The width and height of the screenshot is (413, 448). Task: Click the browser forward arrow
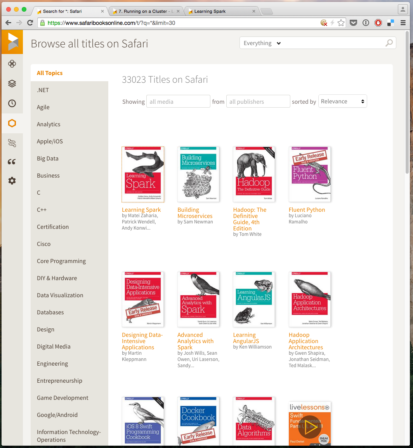19,23
